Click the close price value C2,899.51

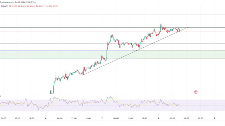pos(40,6)
